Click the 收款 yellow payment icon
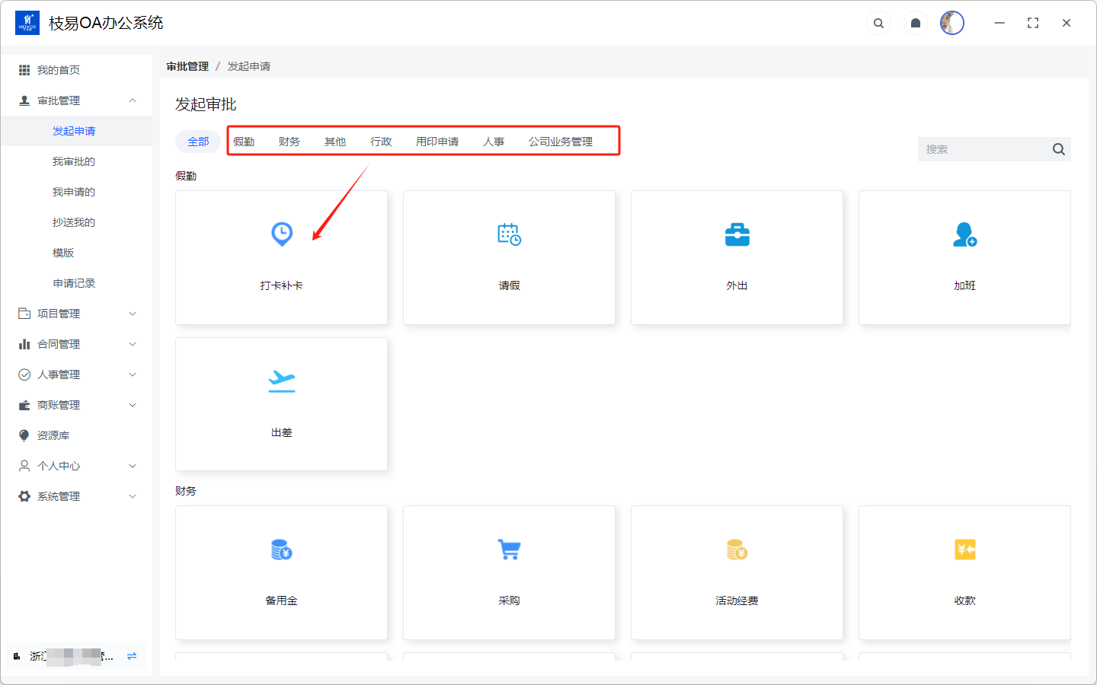The image size is (1097, 685). (964, 550)
